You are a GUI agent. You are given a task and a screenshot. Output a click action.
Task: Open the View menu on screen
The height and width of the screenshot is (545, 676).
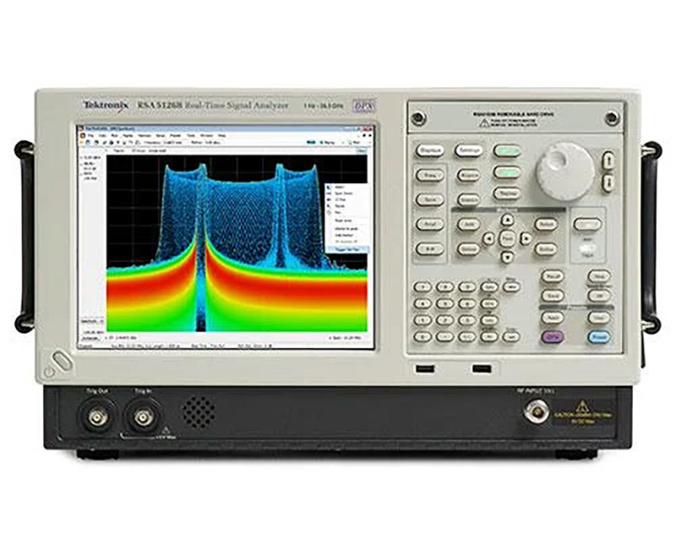point(102,136)
